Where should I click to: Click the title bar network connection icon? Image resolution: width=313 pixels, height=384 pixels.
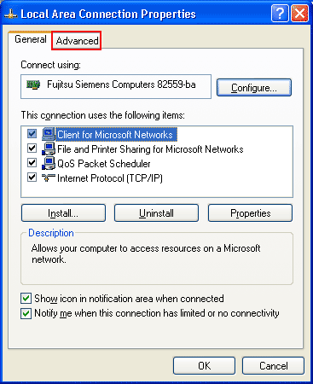(x=11, y=14)
